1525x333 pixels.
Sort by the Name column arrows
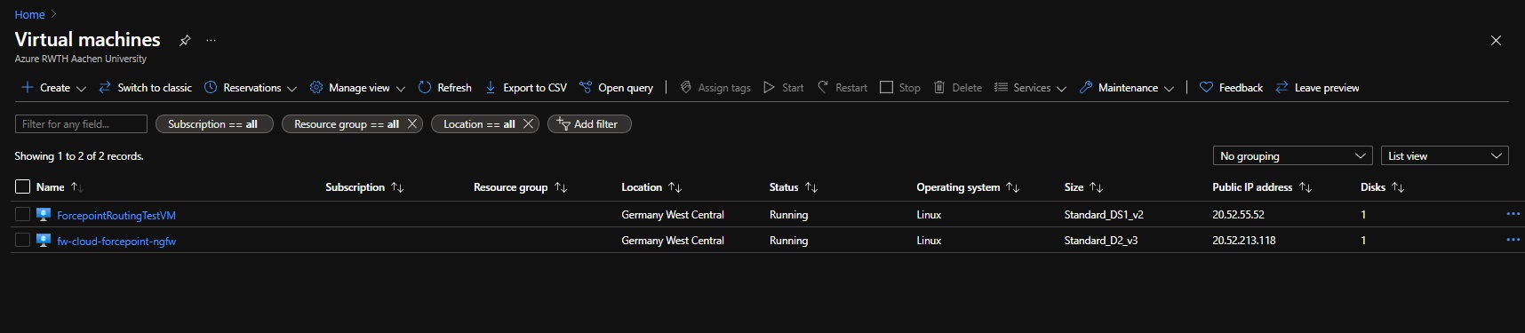tap(76, 187)
